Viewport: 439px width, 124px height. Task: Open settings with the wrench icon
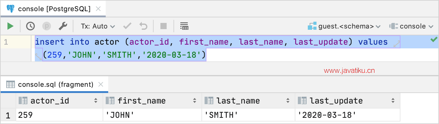pyautogui.click(x=63, y=26)
